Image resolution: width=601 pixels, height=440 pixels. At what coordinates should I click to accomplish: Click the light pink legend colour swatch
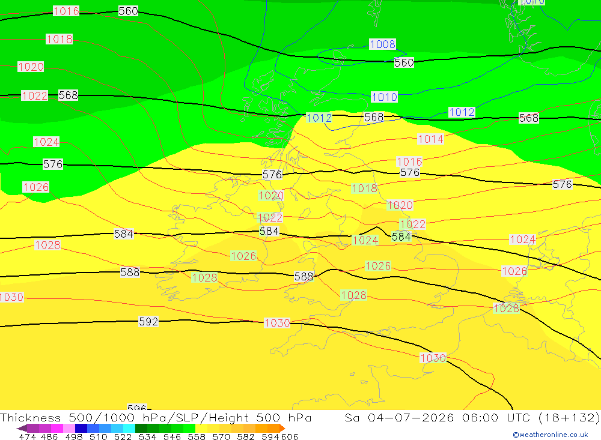pos(69,428)
